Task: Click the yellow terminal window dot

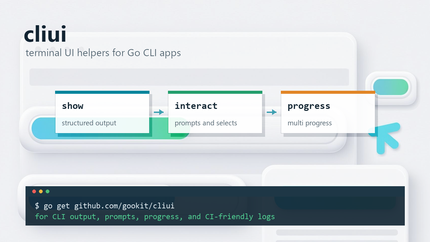Action: pos(41,192)
